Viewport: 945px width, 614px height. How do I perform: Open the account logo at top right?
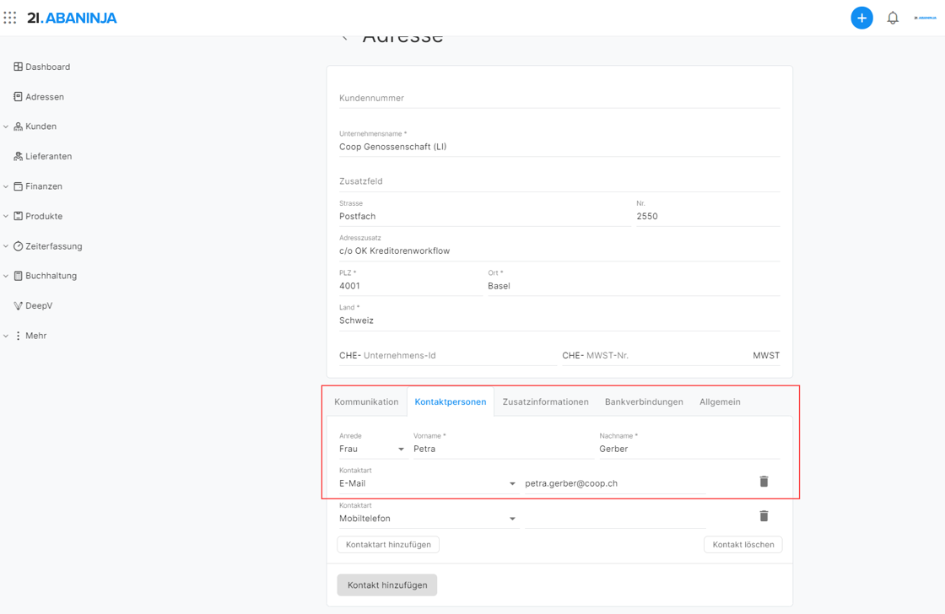(x=925, y=18)
